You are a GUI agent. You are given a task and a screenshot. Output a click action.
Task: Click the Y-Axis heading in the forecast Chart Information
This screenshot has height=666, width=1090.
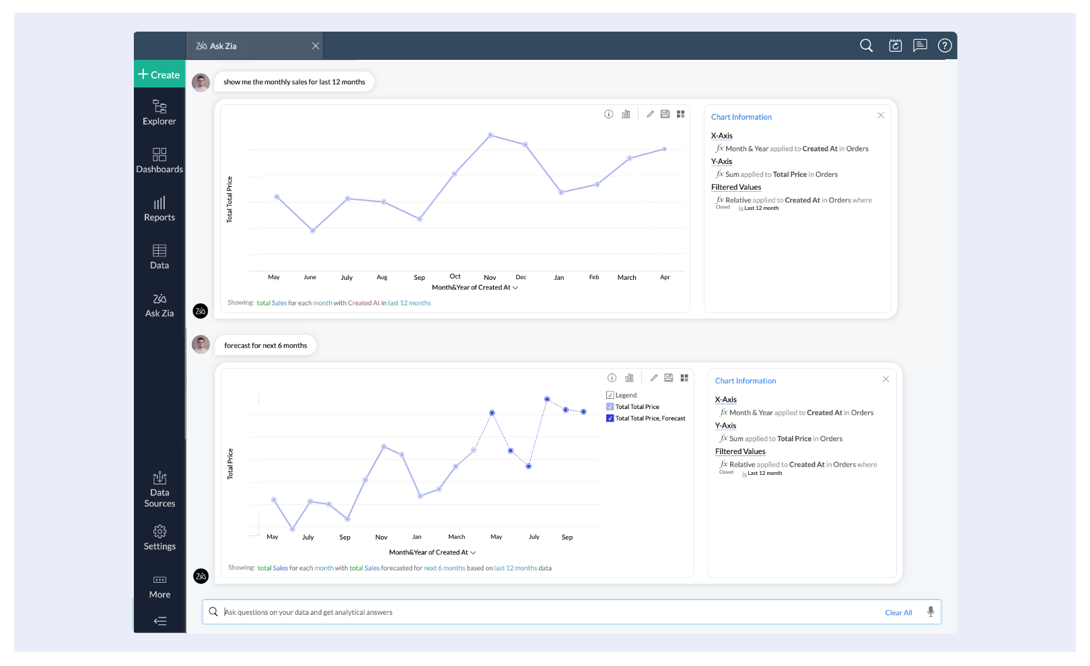click(x=726, y=426)
